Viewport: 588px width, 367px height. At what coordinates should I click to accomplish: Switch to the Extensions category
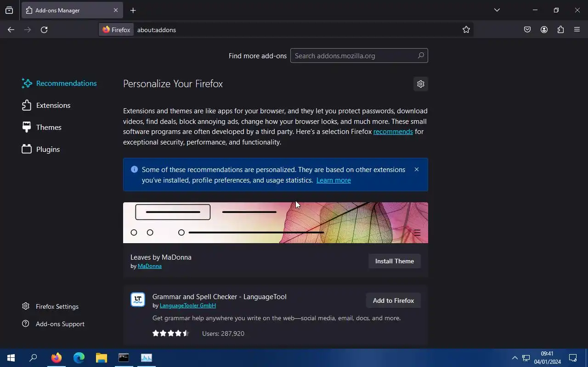46,105
